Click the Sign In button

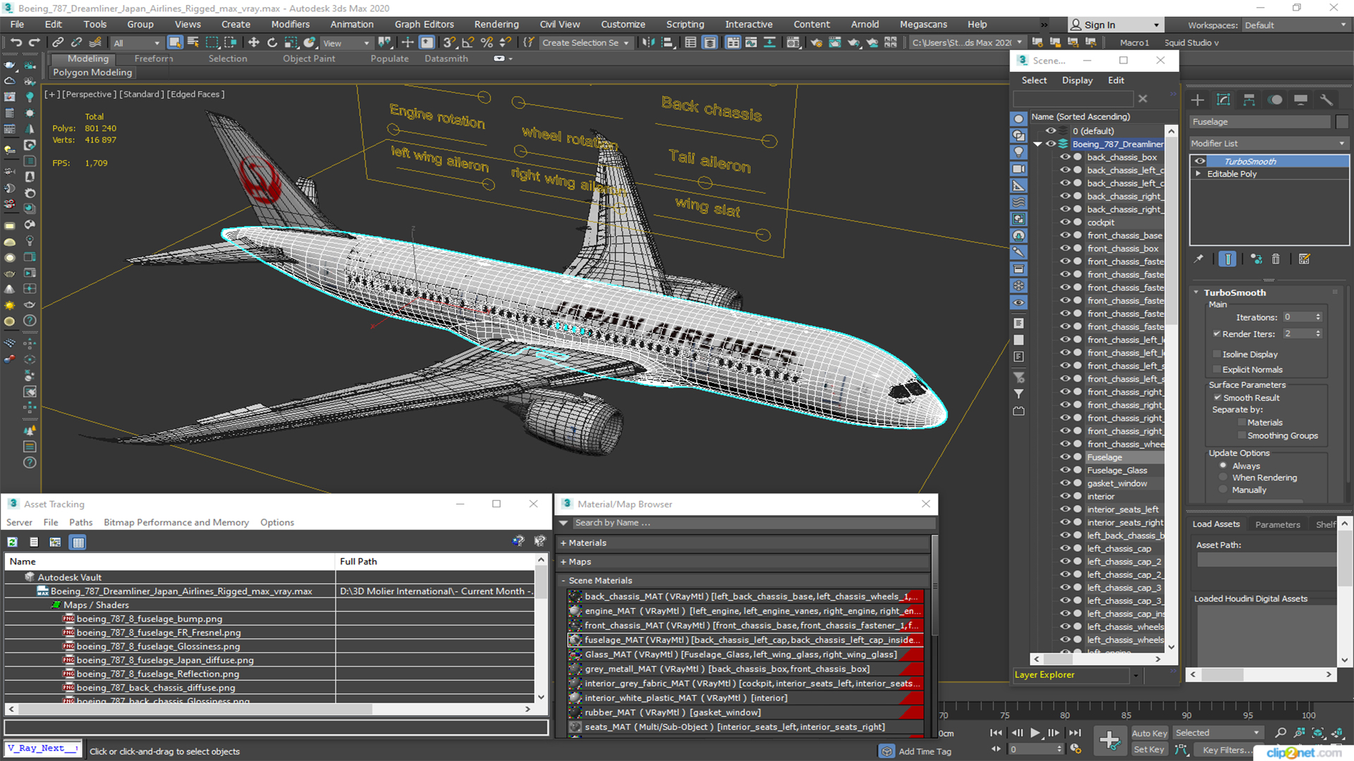(x=1115, y=25)
